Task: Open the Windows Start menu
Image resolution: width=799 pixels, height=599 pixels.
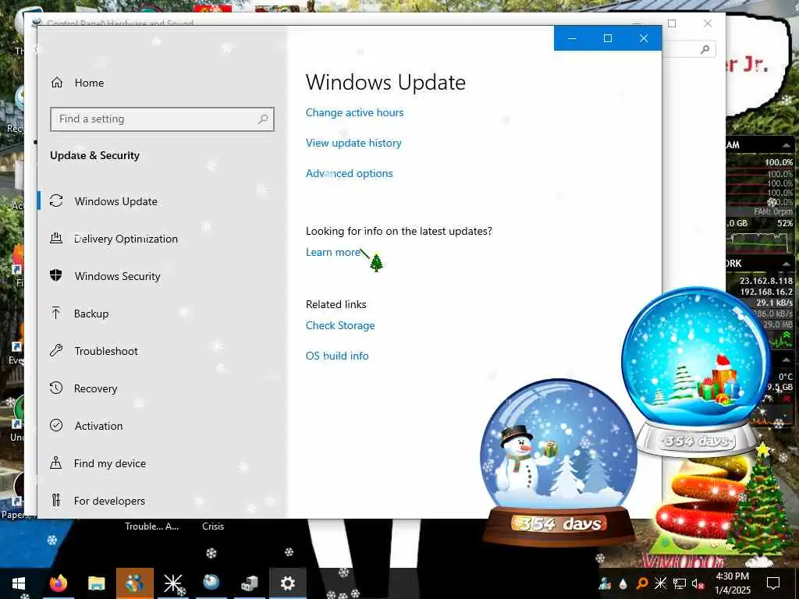Action: (19, 583)
